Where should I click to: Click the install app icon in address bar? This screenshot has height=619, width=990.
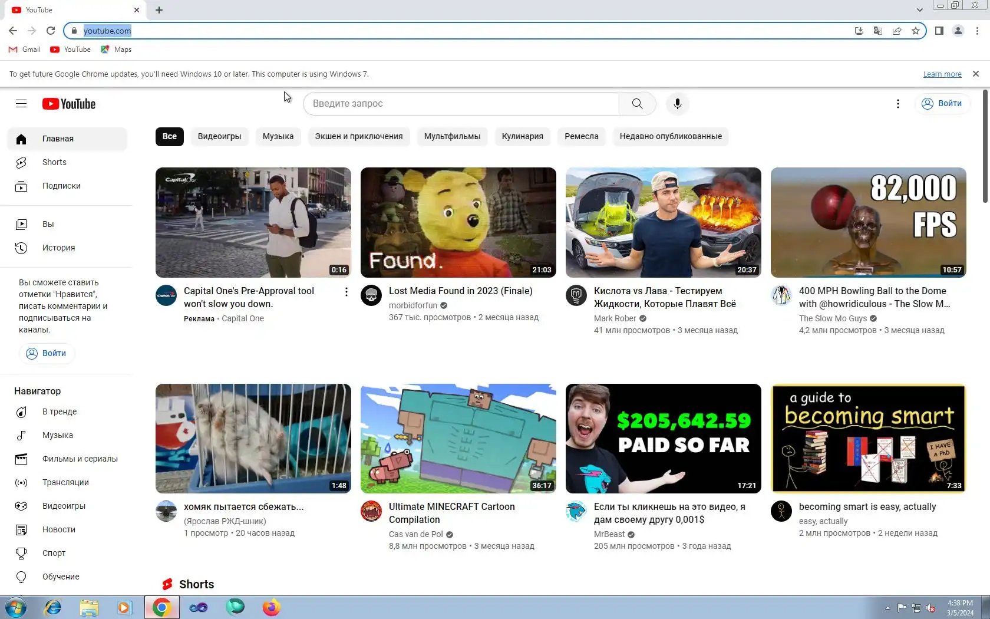[x=859, y=31]
